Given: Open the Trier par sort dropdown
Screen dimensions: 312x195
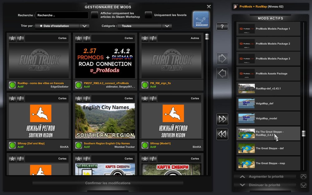Looking at the screenshot, I should tap(62, 26).
